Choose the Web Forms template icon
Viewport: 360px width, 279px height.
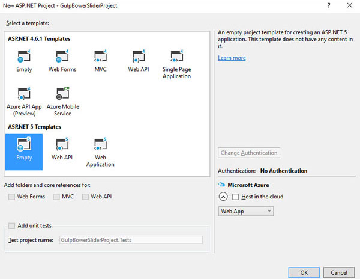[62, 56]
